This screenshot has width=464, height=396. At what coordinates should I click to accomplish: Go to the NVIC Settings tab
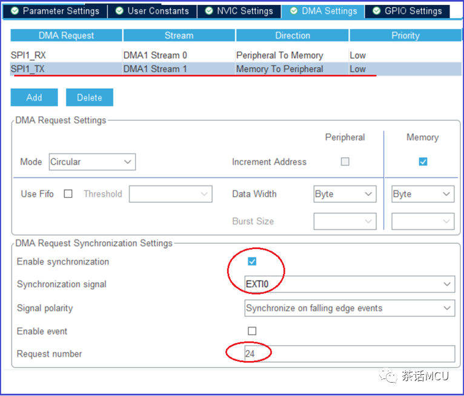coord(239,11)
